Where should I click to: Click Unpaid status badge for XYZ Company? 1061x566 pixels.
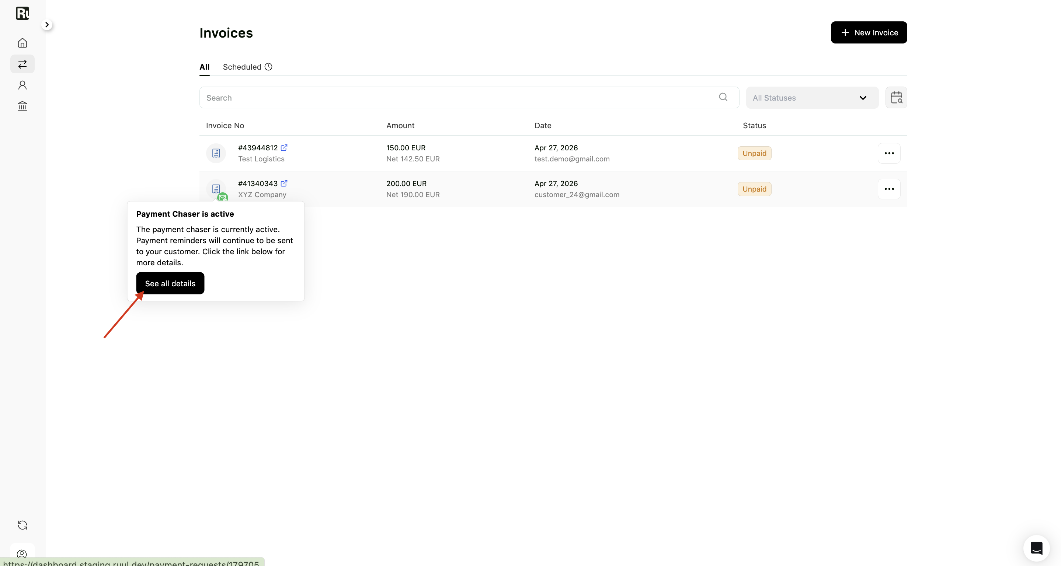point(755,189)
